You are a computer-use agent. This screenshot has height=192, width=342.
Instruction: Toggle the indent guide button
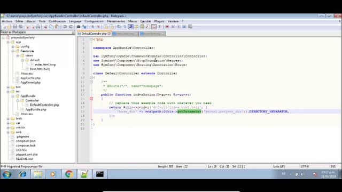(x=131, y=27)
